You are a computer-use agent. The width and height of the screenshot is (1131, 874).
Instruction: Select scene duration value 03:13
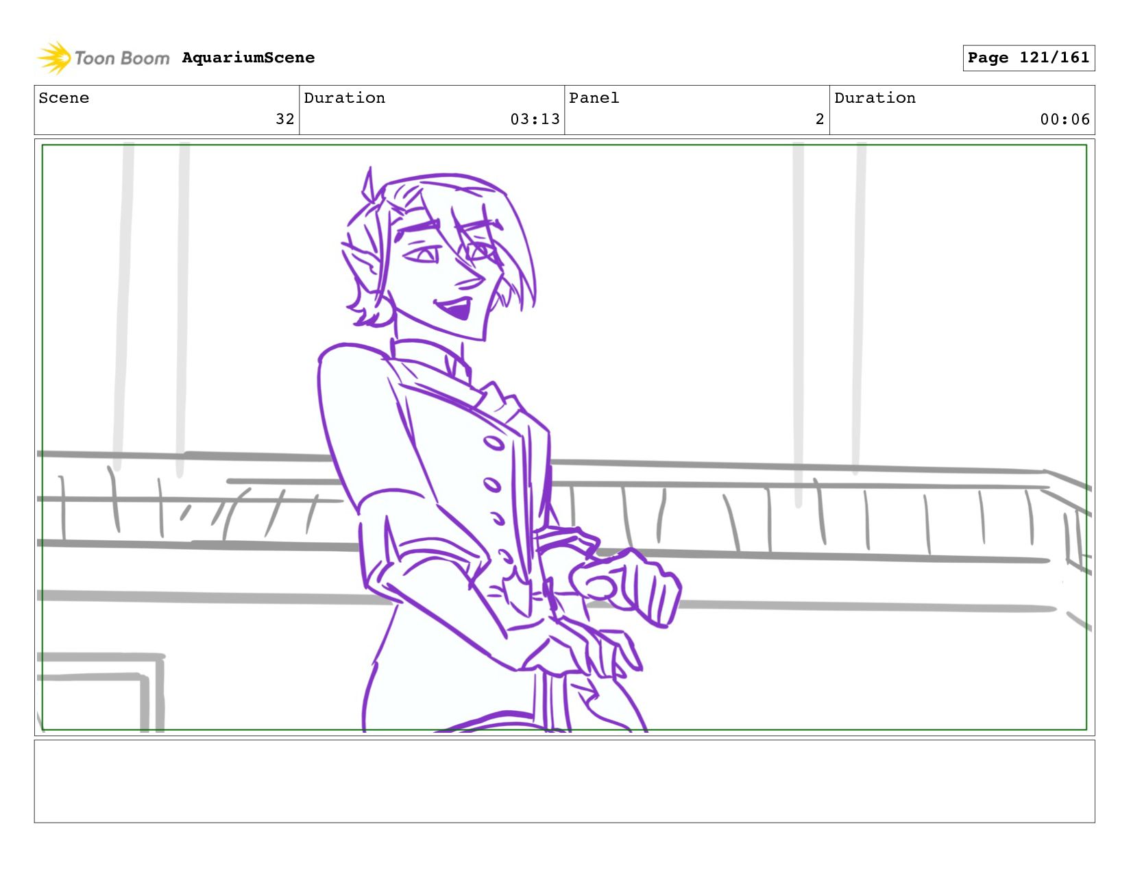click(535, 119)
